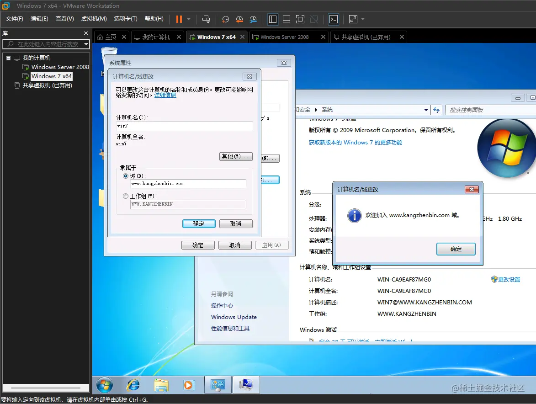Click the 详细信息 link in domain dialog
Screen dimensions: 536x404
pyautogui.click(x=165, y=95)
